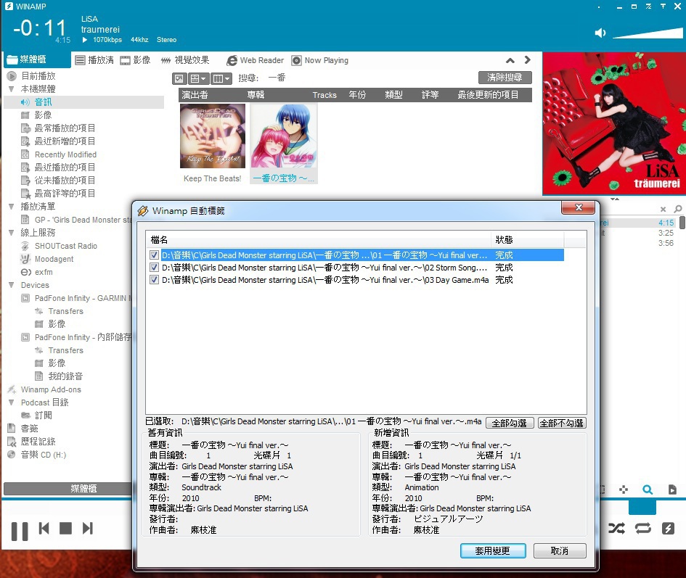
Task: Switch to the 播放清 playlist tab
Action: pos(94,60)
